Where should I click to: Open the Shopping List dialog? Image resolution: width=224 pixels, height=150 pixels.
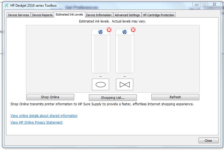(x=113, y=97)
